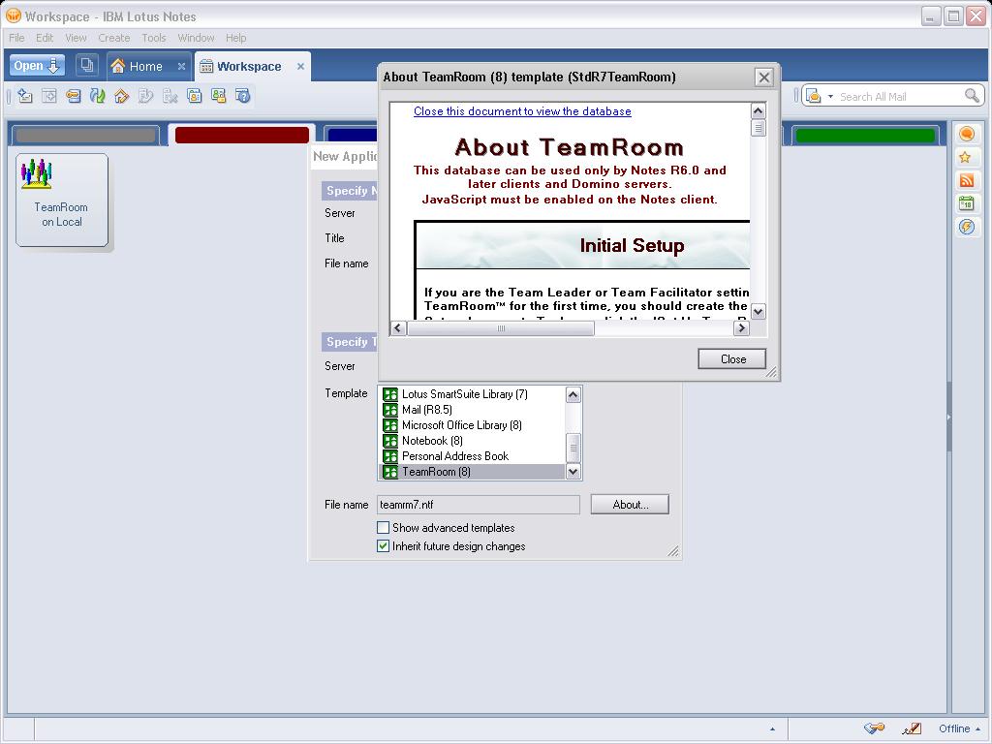Expand the search scope dropdown arrow
Image resolution: width=992 pixels, height=744 pixels.
tap(830, 97)
